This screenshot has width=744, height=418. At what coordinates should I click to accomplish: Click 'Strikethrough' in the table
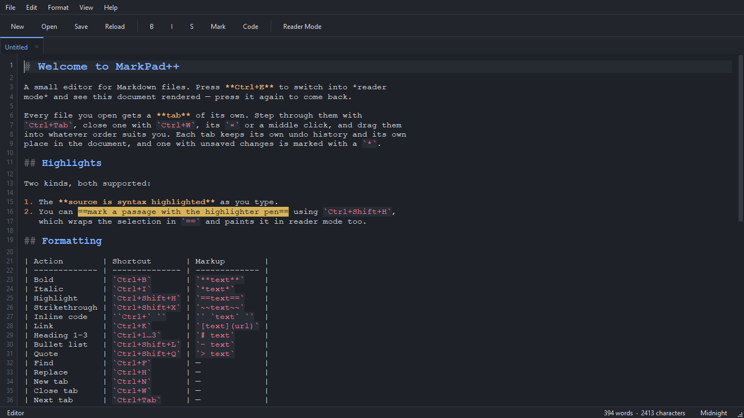[65, 308]
